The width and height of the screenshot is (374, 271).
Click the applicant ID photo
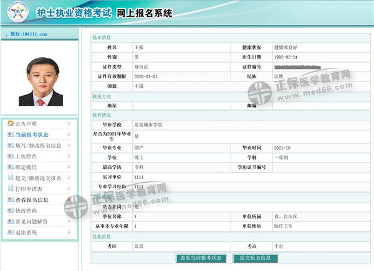41,81
